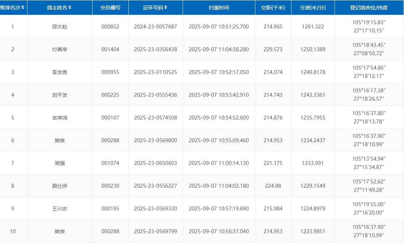Click sort arrows next to 足环号码

pyautogui.click(x=166, y=8)
